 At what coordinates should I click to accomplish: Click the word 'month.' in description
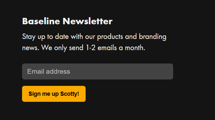point(135,48)
